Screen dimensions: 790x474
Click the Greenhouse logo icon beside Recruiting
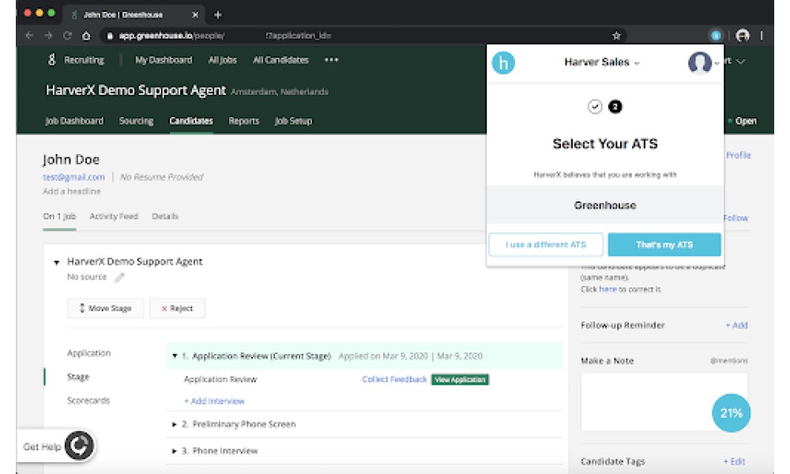51,60
